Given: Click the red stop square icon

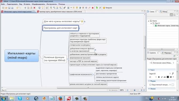Looking at the screenshot, I should [x=93, y=8].
